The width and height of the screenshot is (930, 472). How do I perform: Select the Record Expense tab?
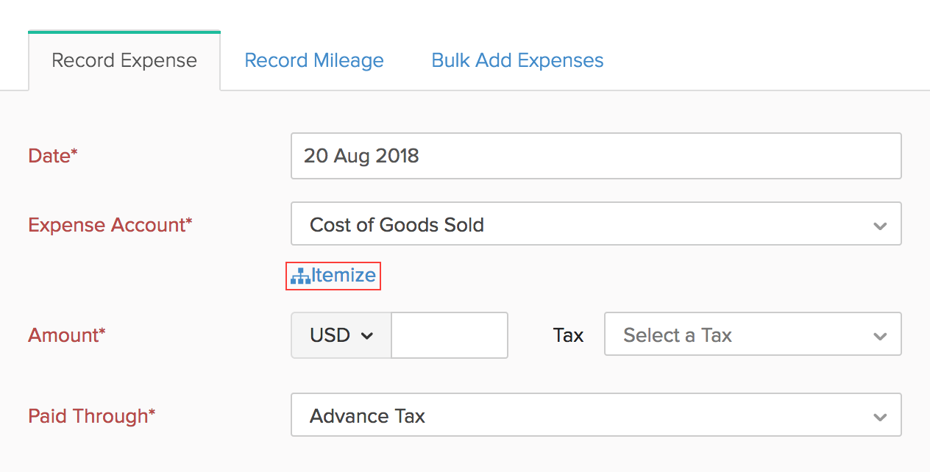coord(124,60)
